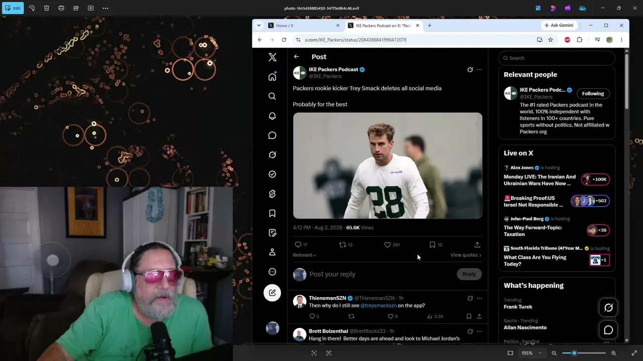Open the Chrome profile avatar
The image size is (643, 361).
click(x=609, y=40)
